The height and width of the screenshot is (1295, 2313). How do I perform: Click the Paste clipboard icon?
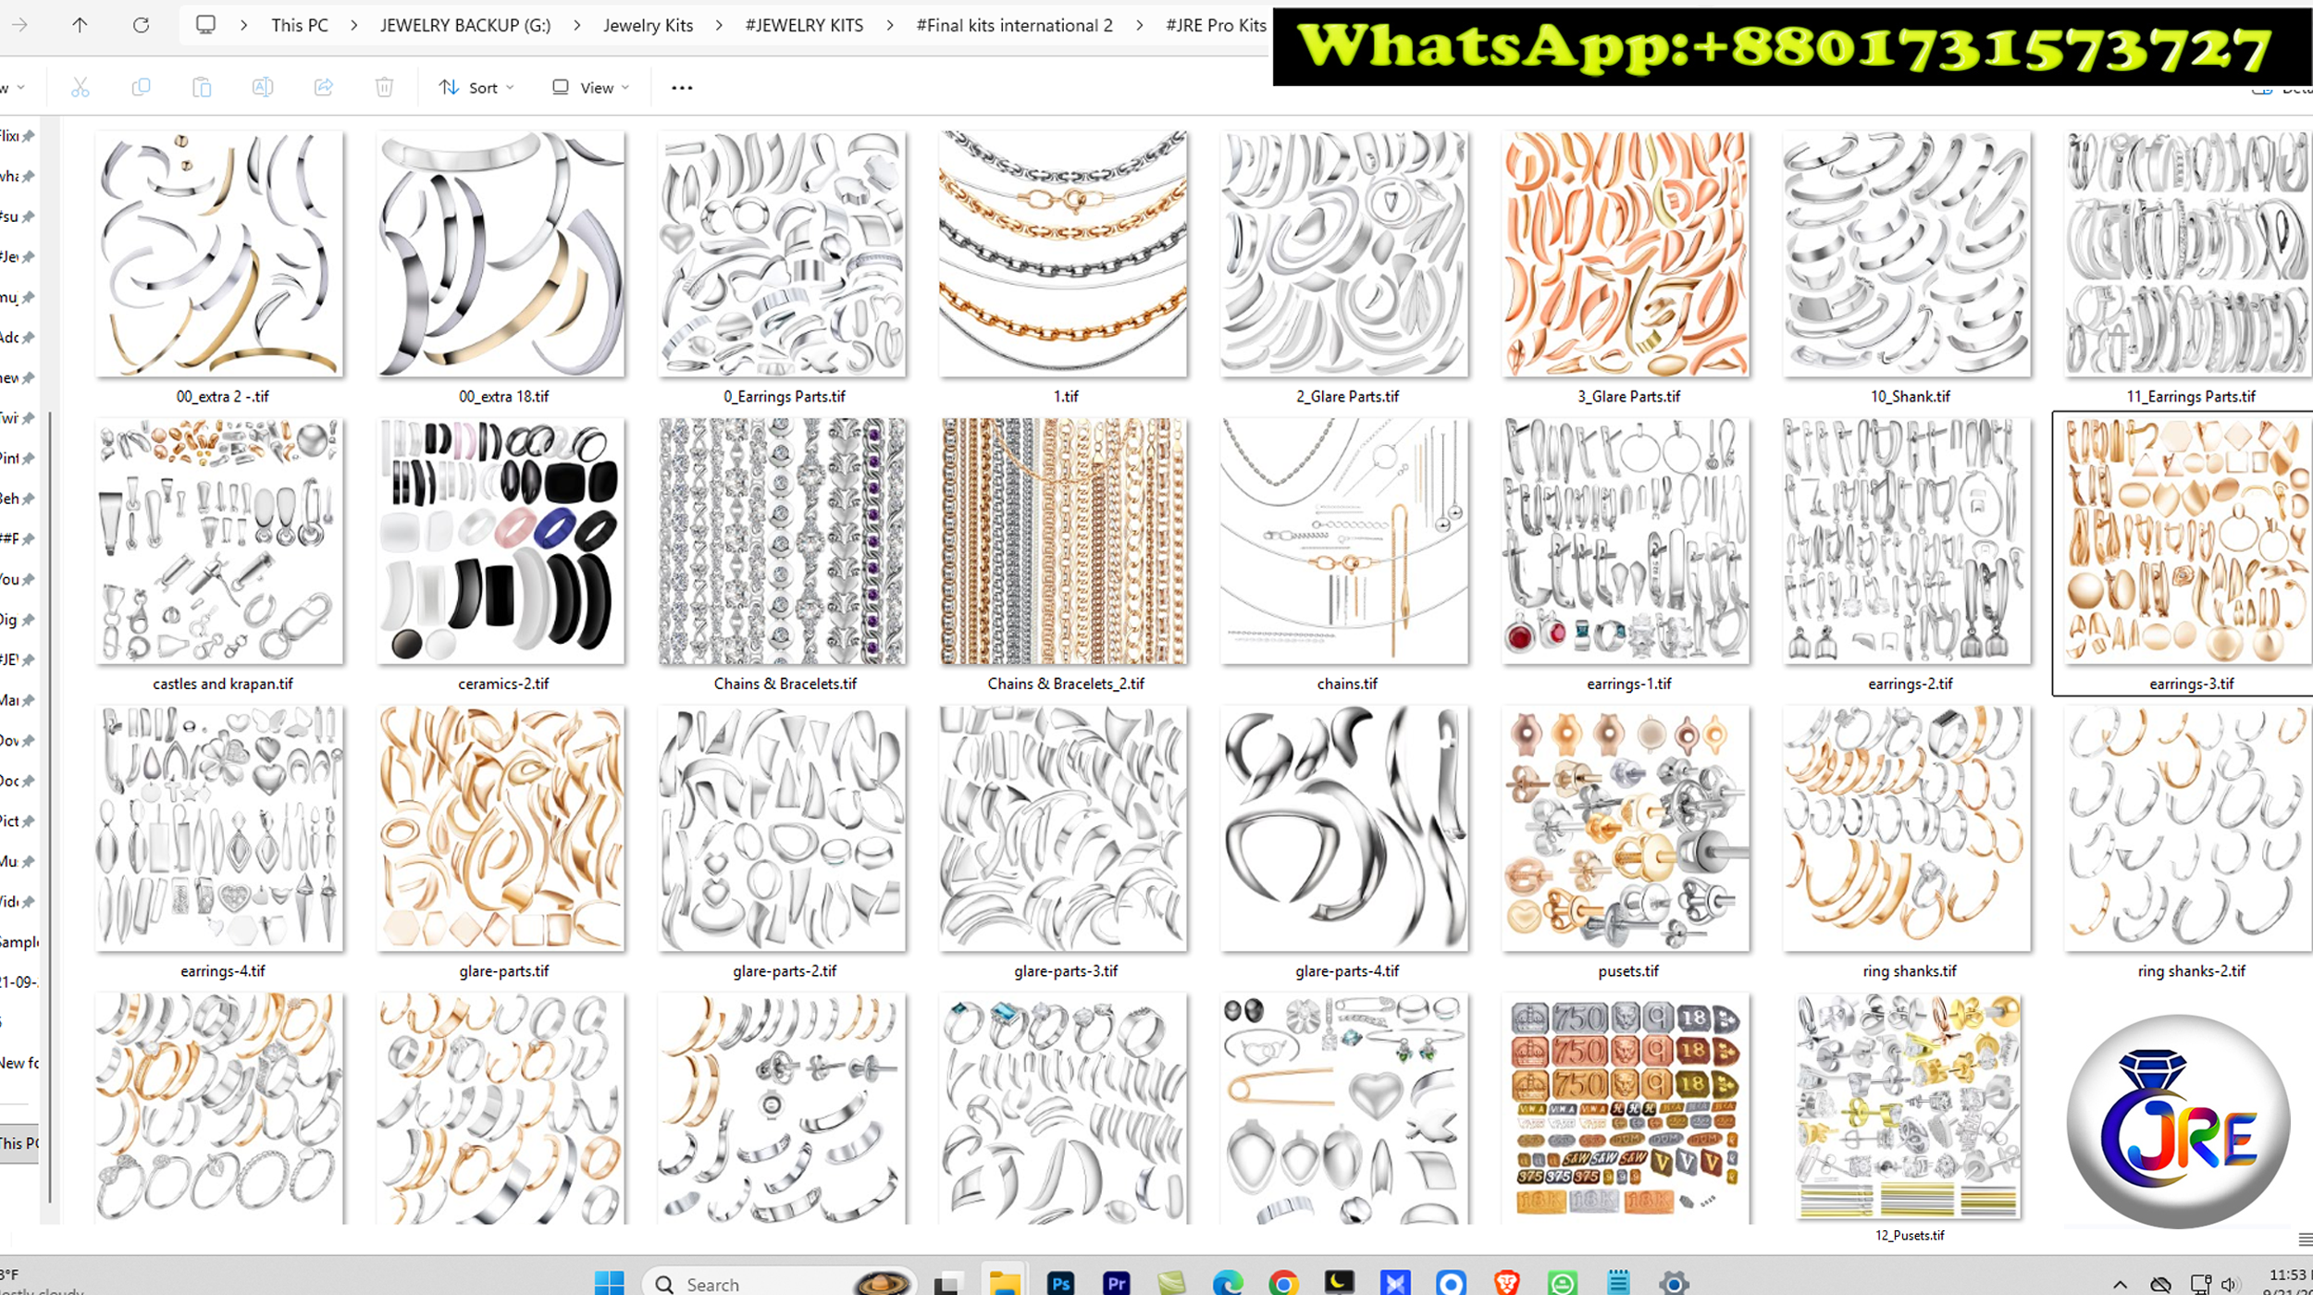tap(202, 88)
